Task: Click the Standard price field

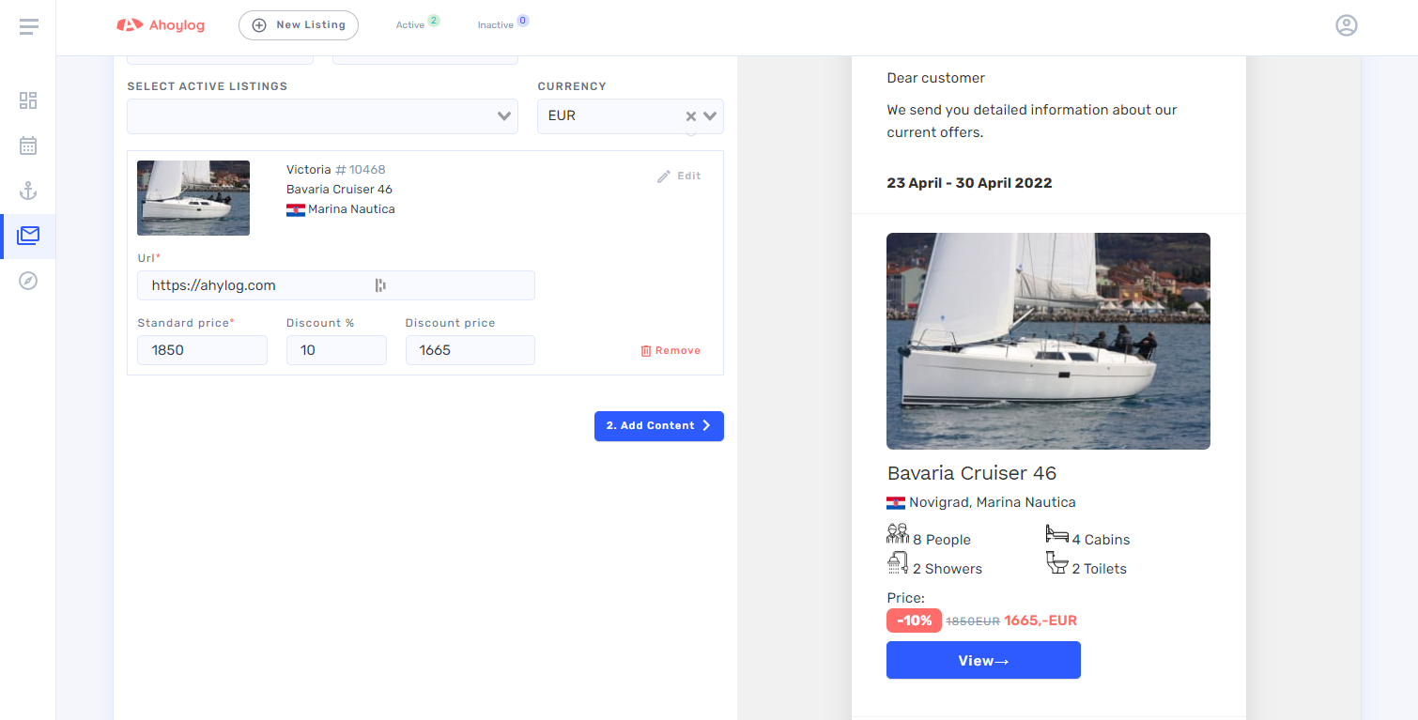Action: pos(202,350)
